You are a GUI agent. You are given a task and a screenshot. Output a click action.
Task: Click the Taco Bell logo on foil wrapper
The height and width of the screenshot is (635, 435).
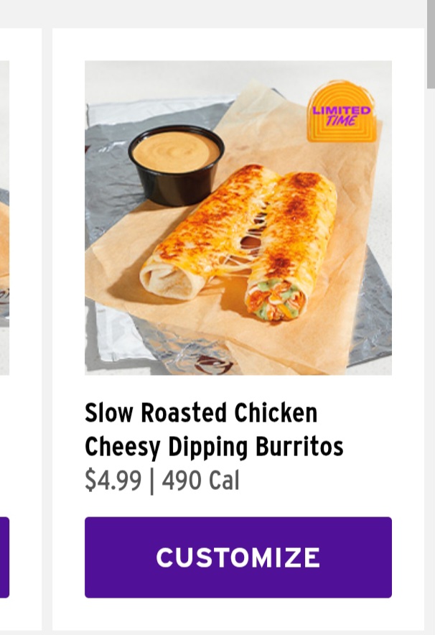pyautogui.click(x=213, y=363)
